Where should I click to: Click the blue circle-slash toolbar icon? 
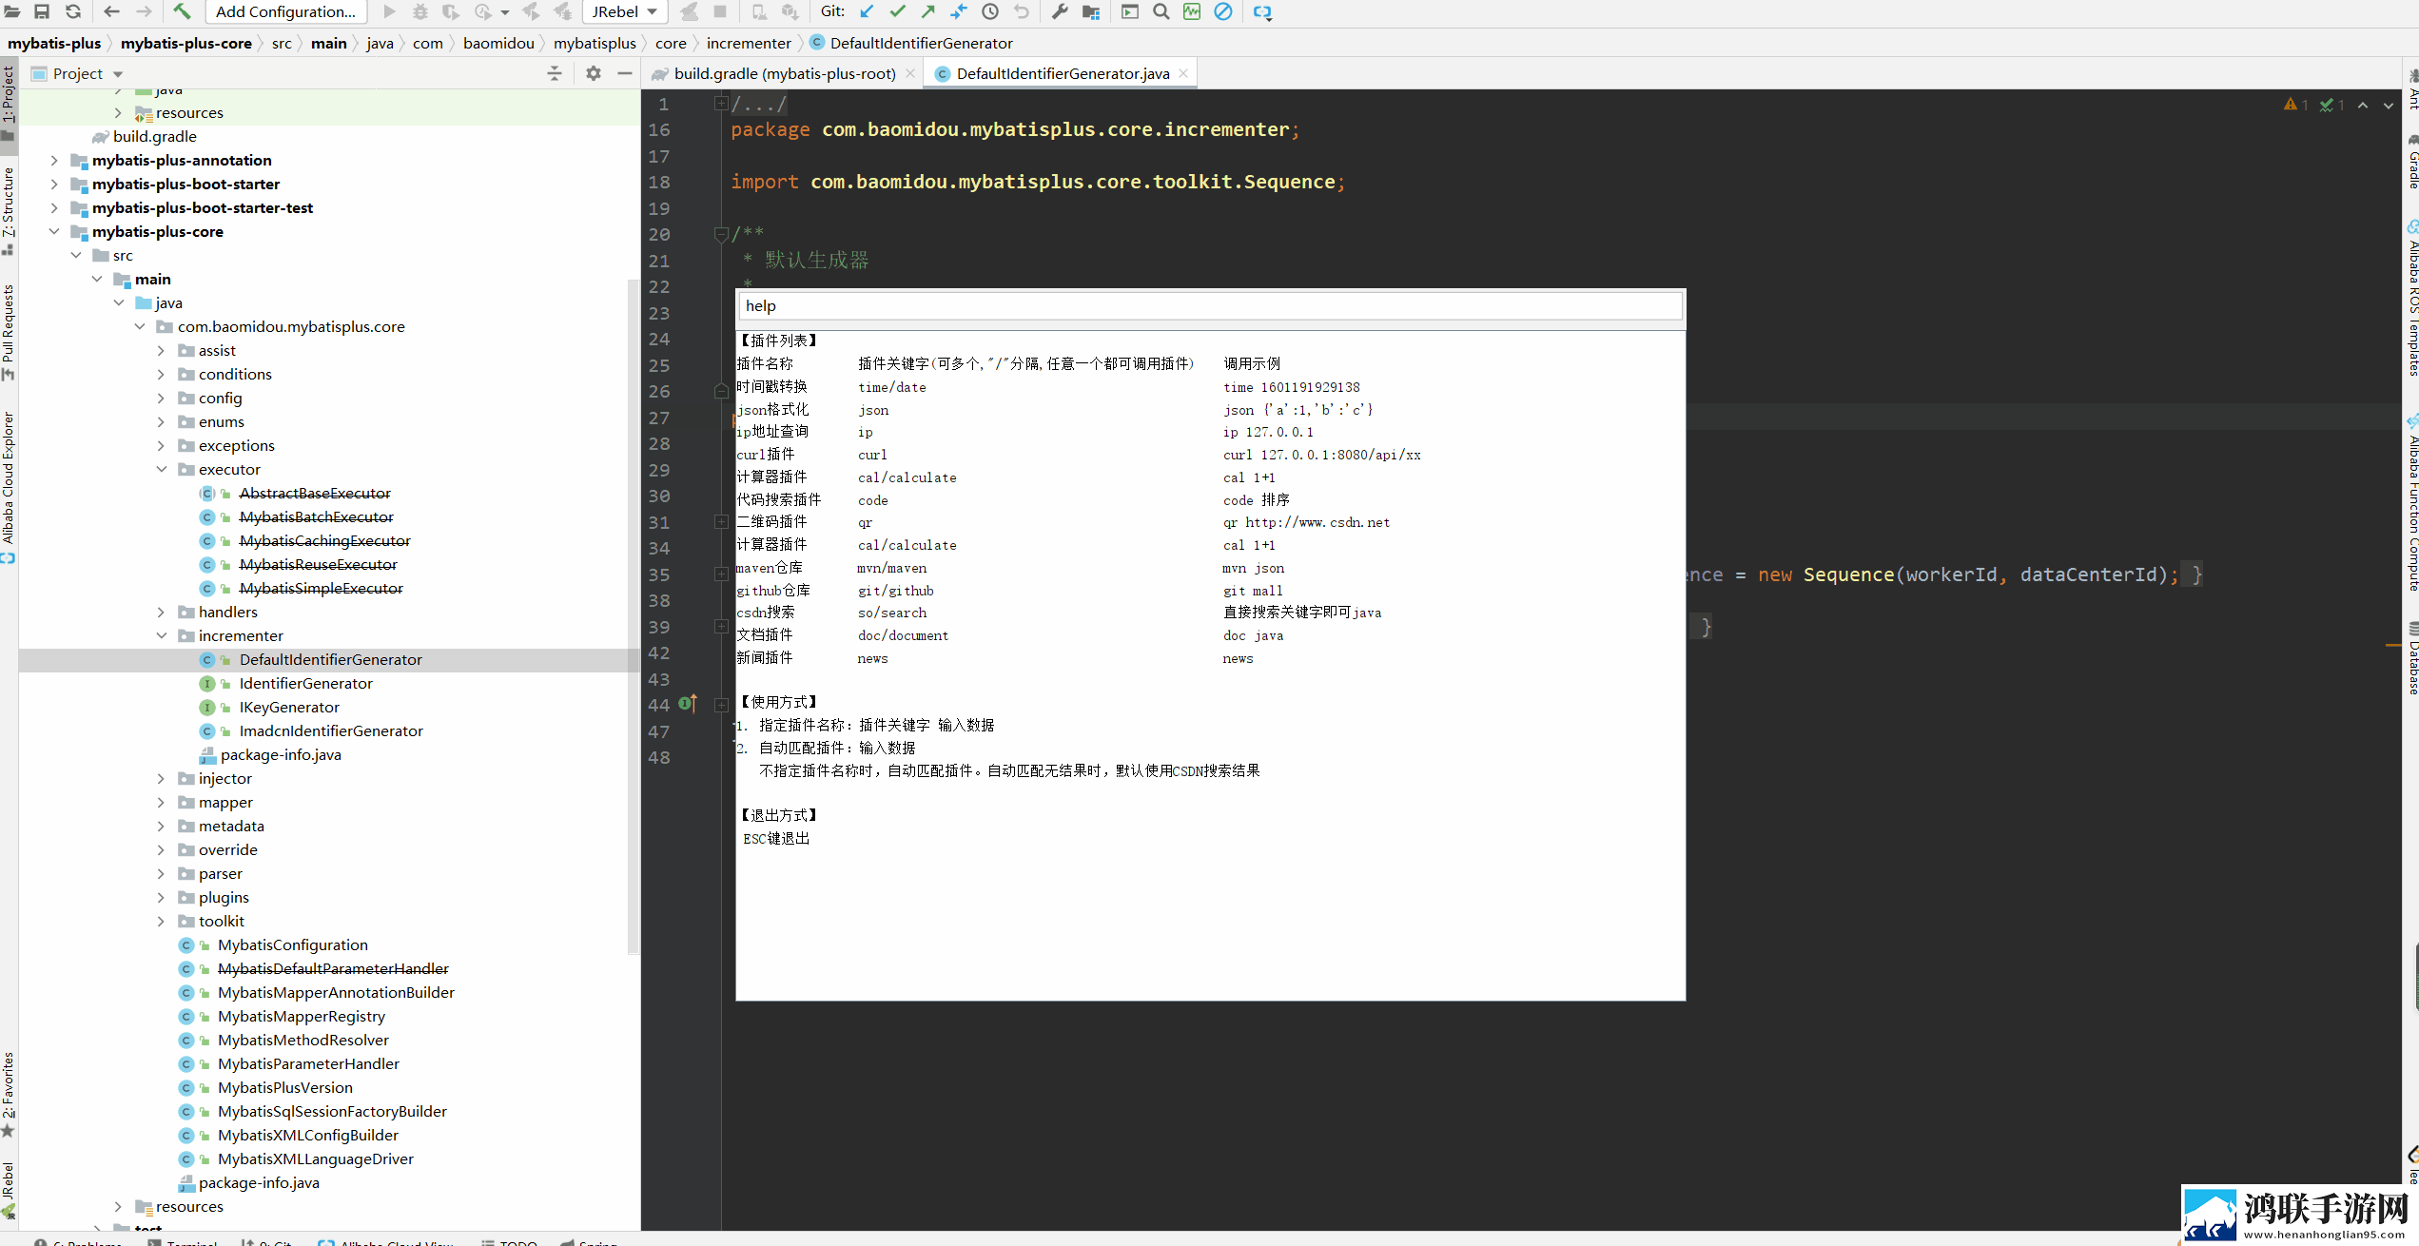coord(1223,11)
